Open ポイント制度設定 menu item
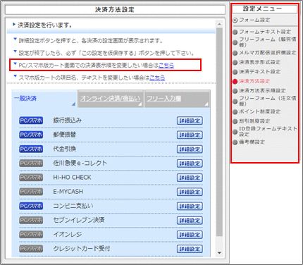Screen dimensions: 303x265 256,111
